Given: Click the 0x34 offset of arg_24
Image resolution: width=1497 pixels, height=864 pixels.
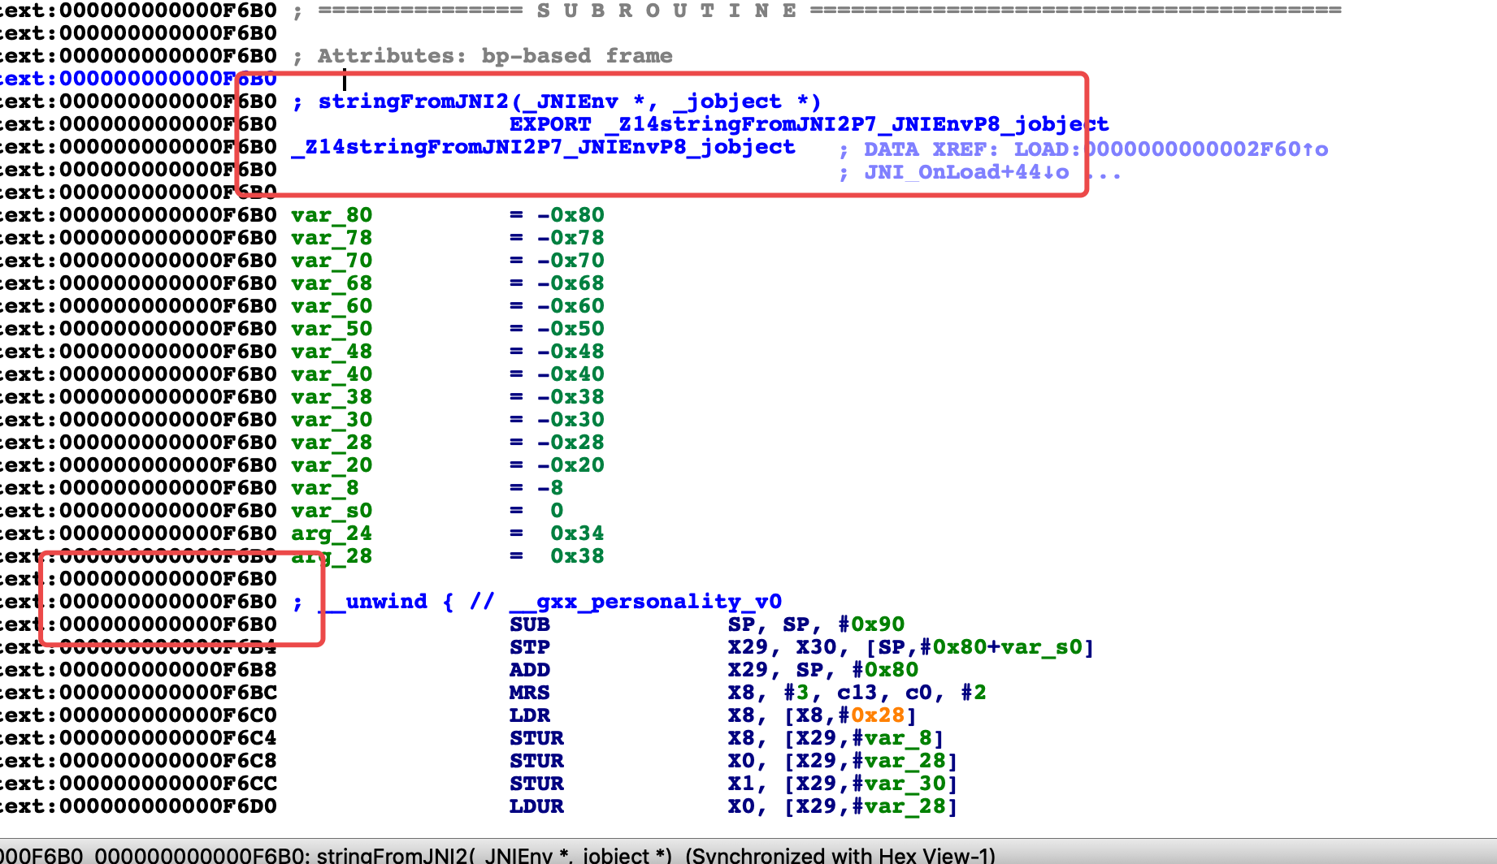Looking at the screenshot, I should click(x=577, y=534).
